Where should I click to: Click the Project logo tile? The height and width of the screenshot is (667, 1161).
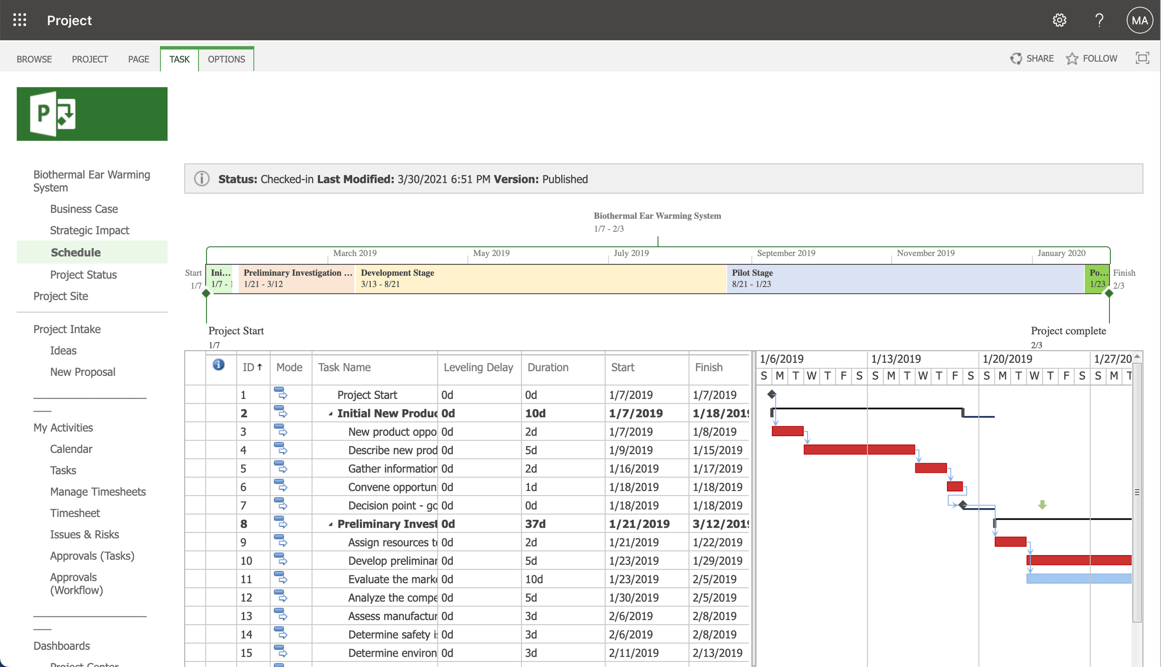92,114
